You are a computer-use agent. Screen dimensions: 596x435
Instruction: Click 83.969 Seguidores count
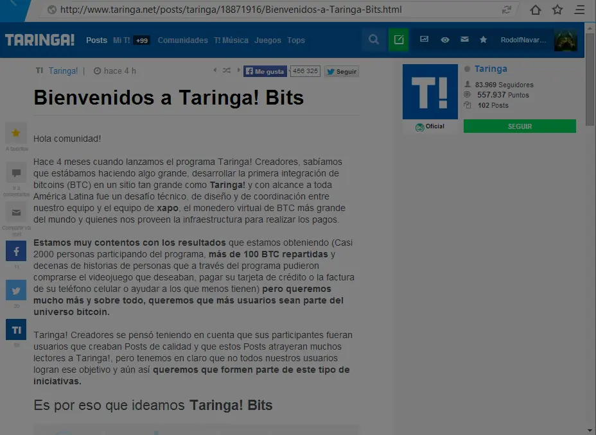(x=504, y=85)
